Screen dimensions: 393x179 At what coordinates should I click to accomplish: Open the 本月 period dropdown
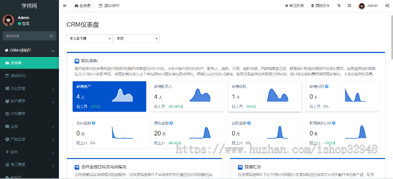(137, 39)
